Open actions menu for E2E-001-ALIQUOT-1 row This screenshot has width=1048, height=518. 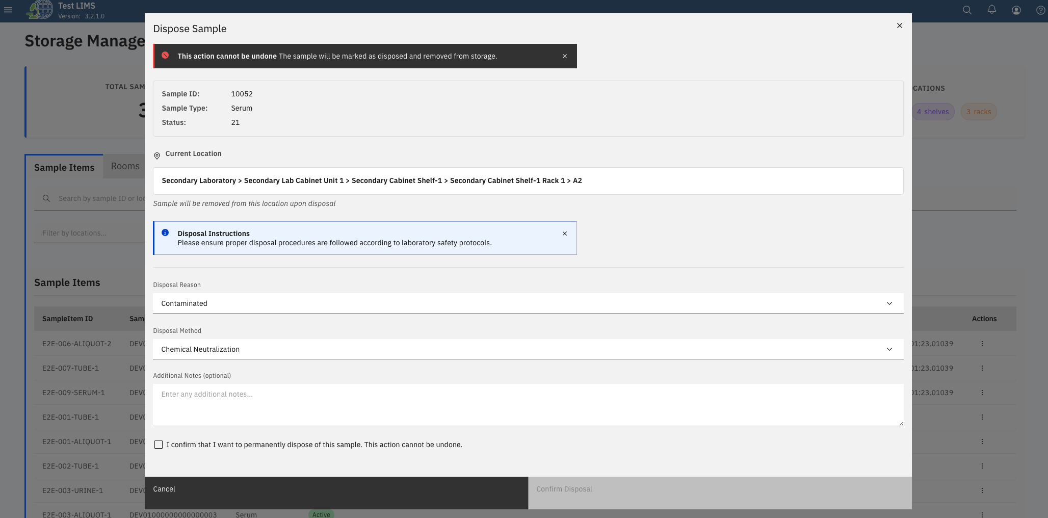tap(982, 442)
